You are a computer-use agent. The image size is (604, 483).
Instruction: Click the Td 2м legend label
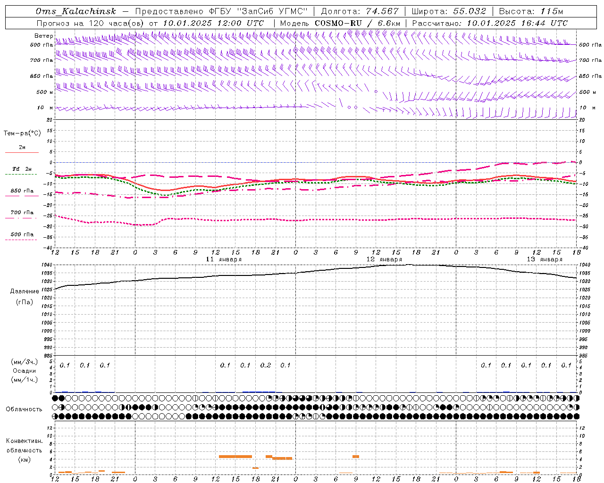tap(22, 169)
